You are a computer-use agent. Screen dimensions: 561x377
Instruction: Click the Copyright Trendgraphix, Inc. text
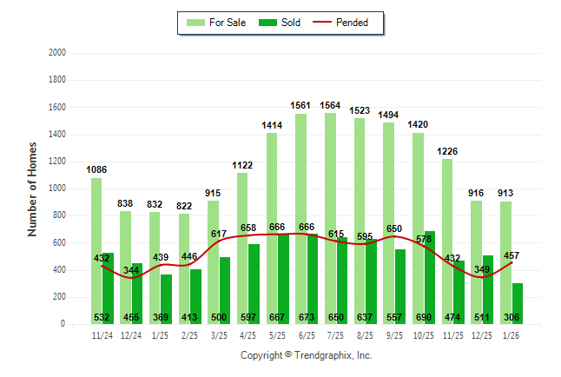pos(306,355)
